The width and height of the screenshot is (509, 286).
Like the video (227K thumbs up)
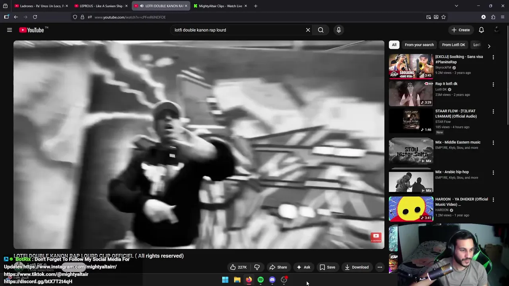(238, 267)
